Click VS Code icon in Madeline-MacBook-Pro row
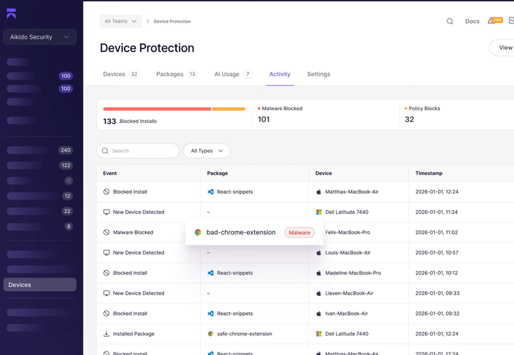 210,273
